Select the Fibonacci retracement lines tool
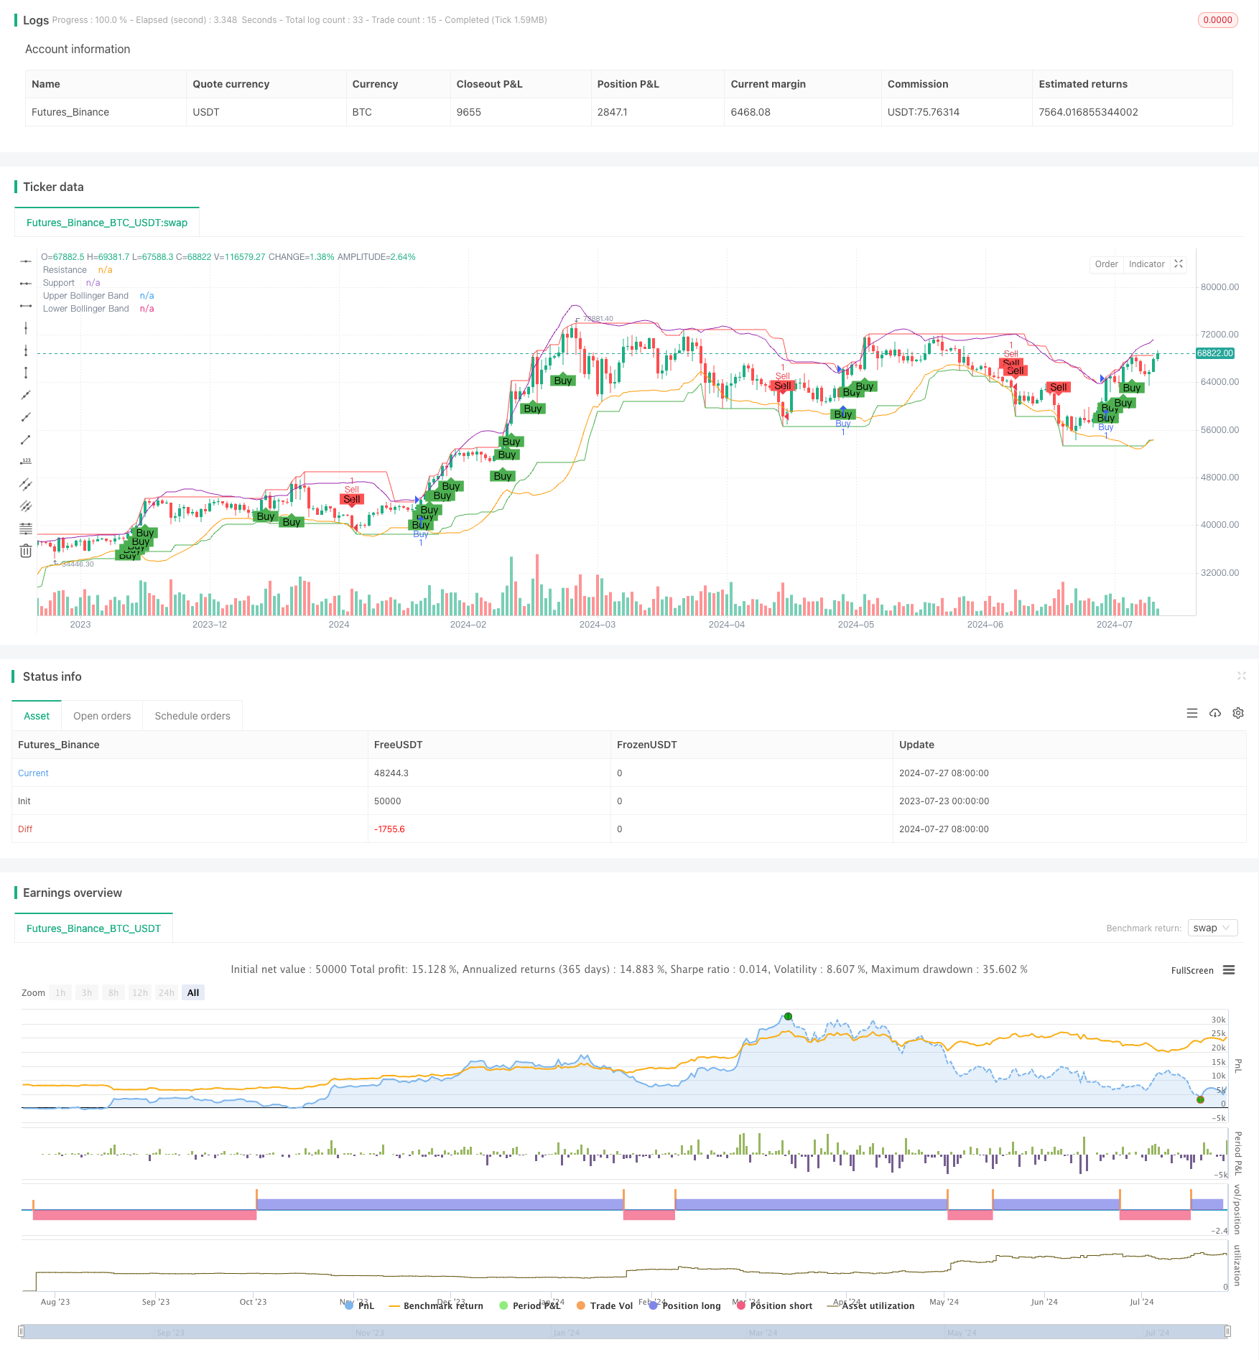This screenshot has height=1360, width=1259. (26, 528)
